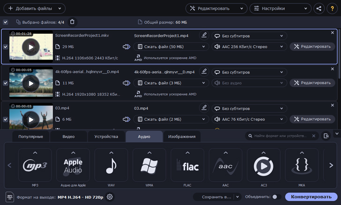
Task: Open output format settings gear
Action: (x=110, y=197)
